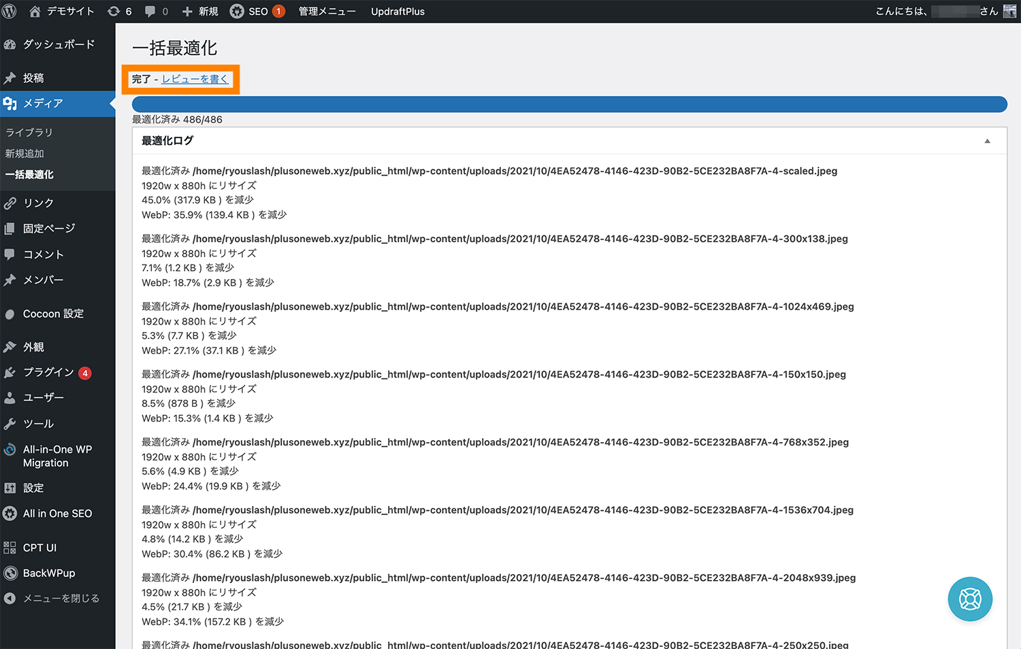Click the レビューを書く link
Screen dimensions: 1021x649
(195, 78)
